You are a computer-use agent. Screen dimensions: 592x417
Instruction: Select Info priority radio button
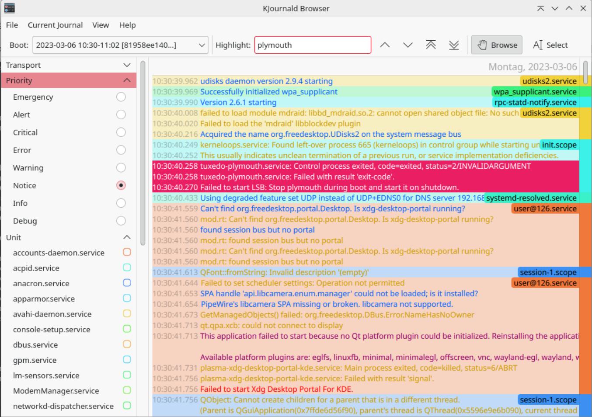(x=121, y=203)
